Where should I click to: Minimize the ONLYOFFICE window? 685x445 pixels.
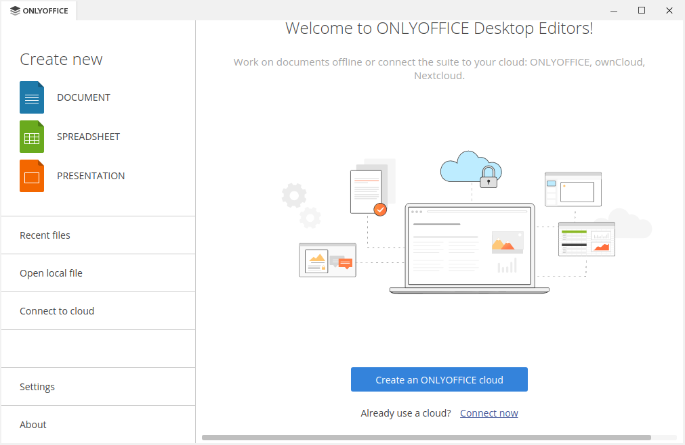tap(614, 10)
